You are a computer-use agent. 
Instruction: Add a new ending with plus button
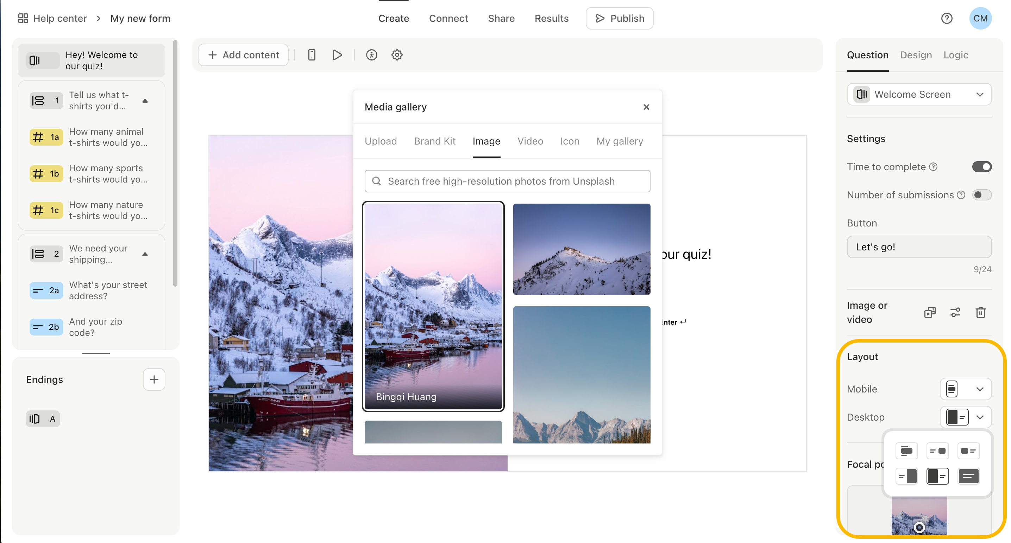[x=154, y=379]
